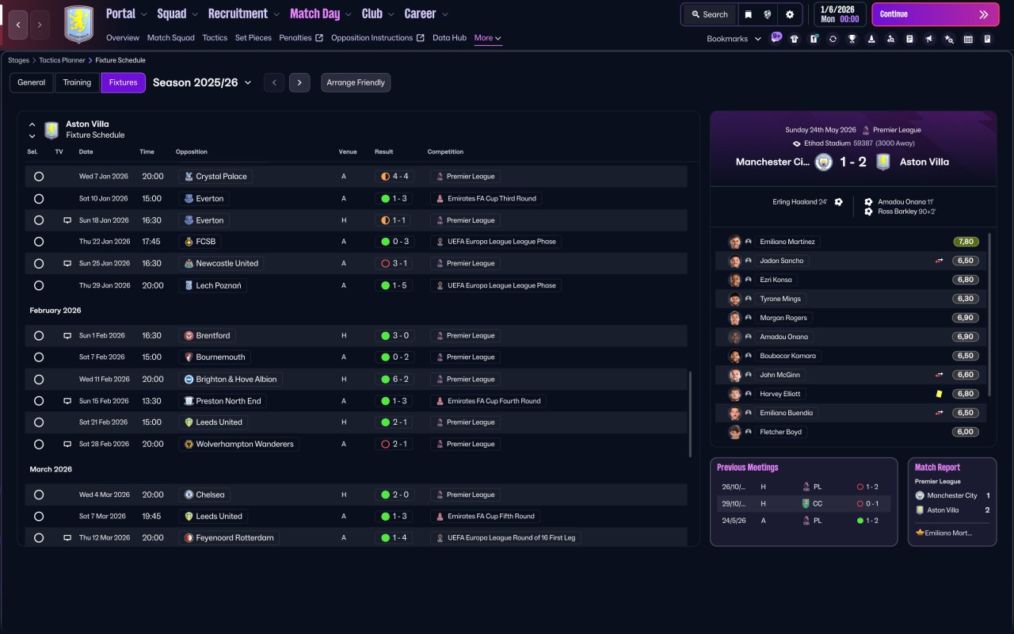Click the Arrange Friendly button

point(356,82)
